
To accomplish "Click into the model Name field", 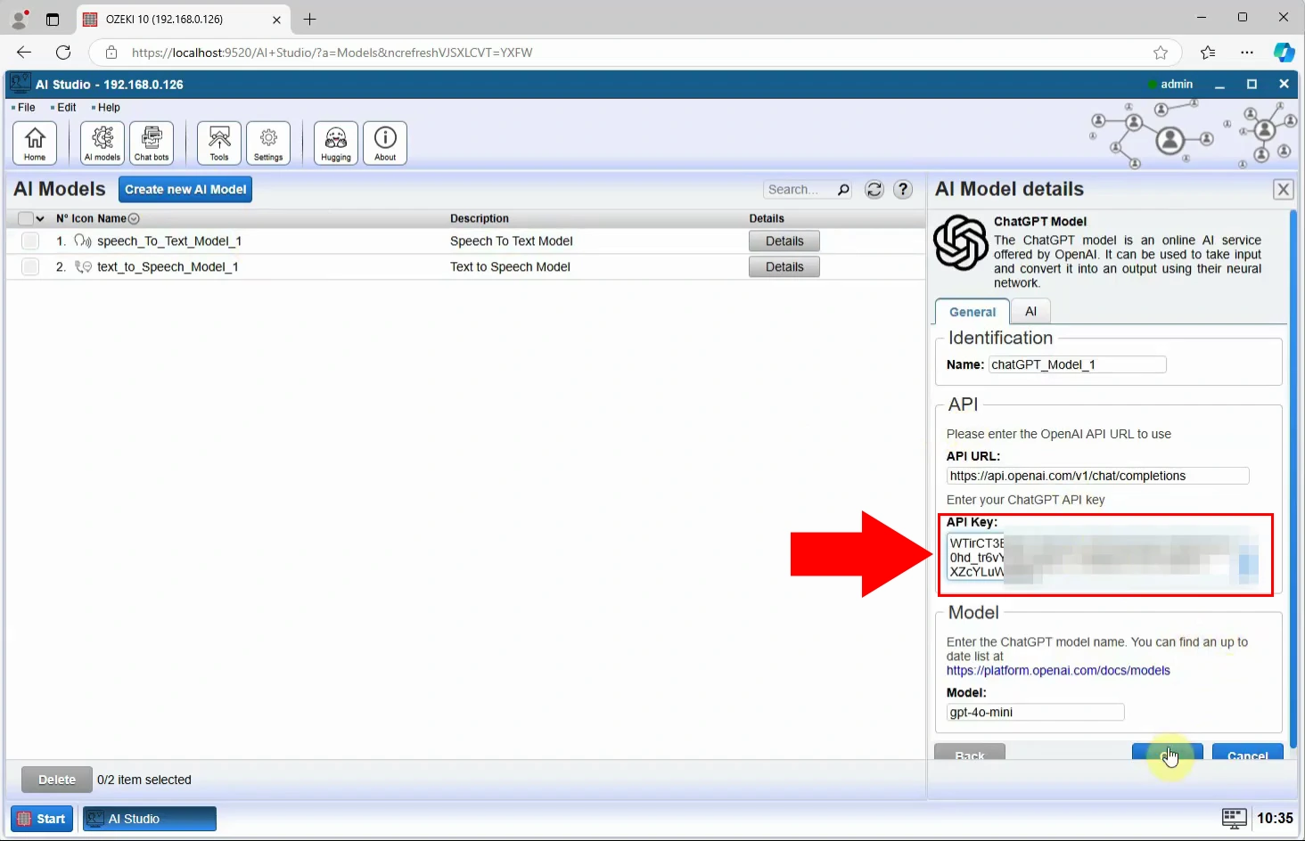I will (1077, 364).
